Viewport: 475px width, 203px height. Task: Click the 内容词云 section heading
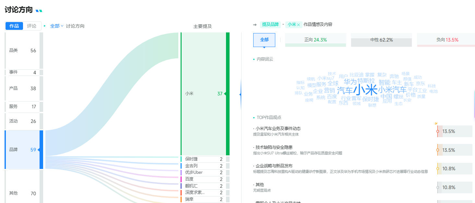point(265,59)
